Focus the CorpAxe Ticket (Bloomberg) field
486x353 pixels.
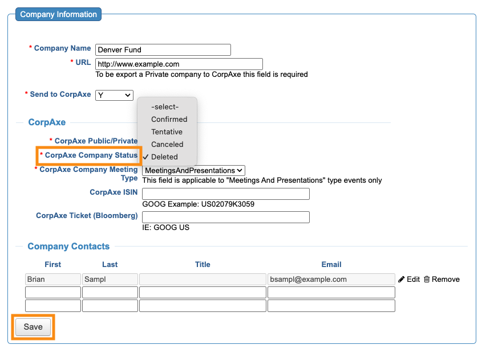(x=225, y=217)
